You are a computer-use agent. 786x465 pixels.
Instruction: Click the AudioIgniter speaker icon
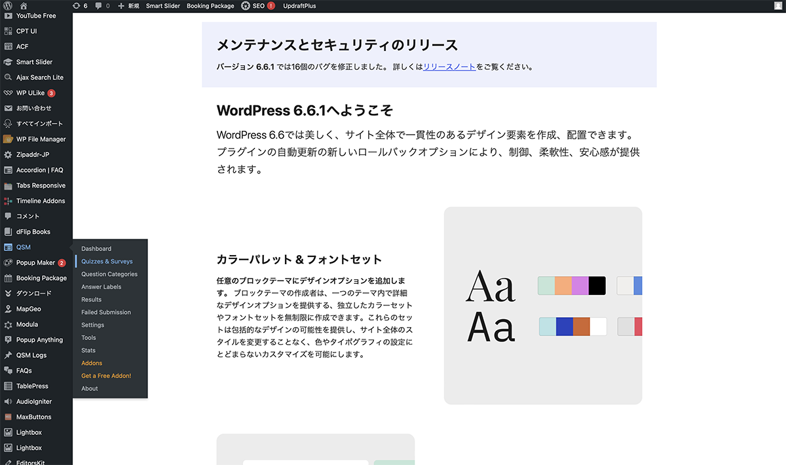tap(8, 402)
